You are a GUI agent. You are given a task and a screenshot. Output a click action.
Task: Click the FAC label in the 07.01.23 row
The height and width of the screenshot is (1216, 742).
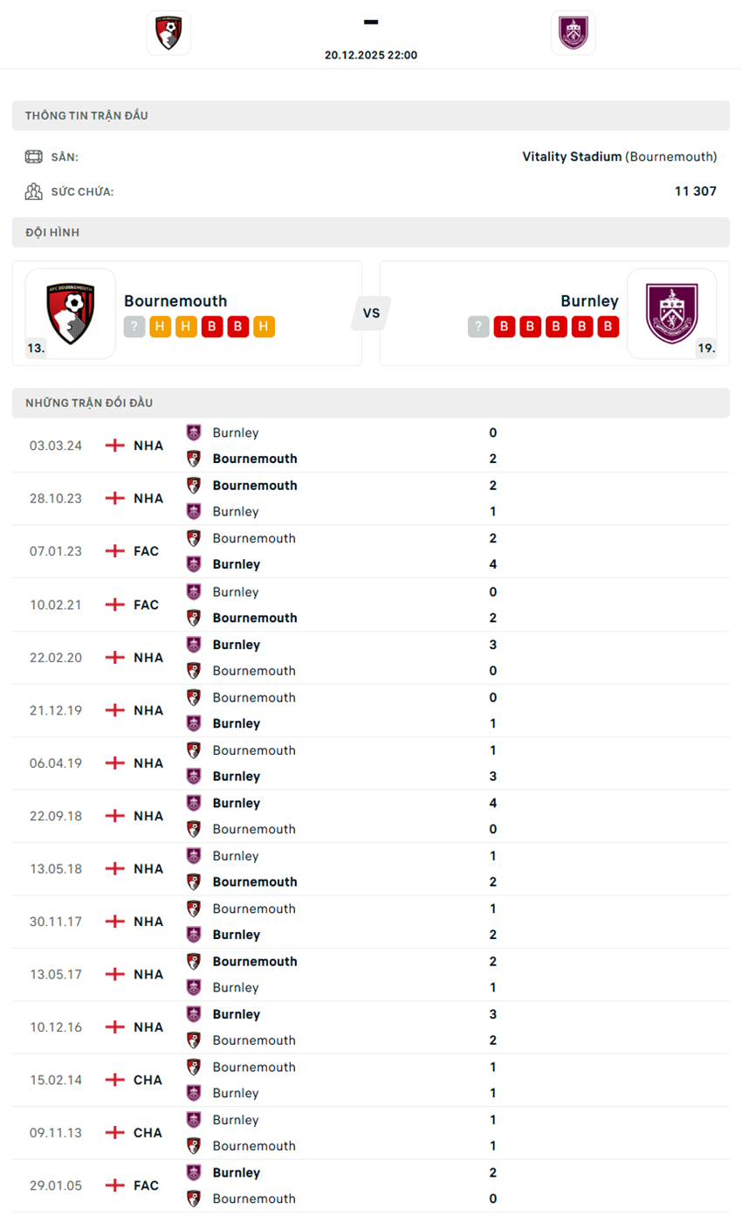point(147,551)
